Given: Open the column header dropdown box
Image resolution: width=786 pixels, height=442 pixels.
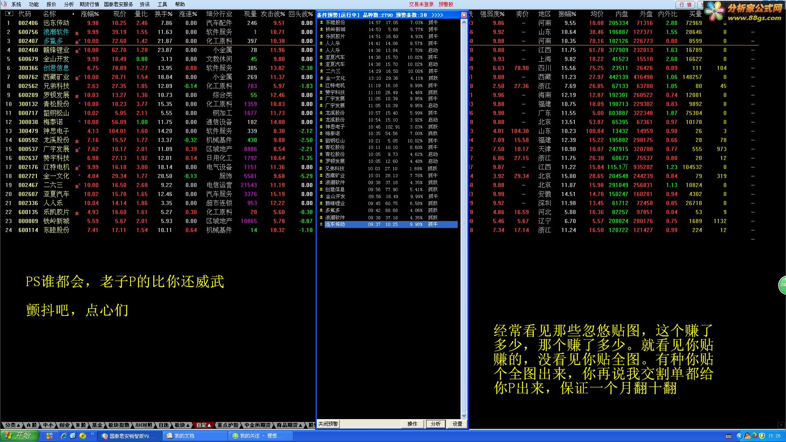Looking at the screenshot, I should pyautogui.click(x=9, y=14).
